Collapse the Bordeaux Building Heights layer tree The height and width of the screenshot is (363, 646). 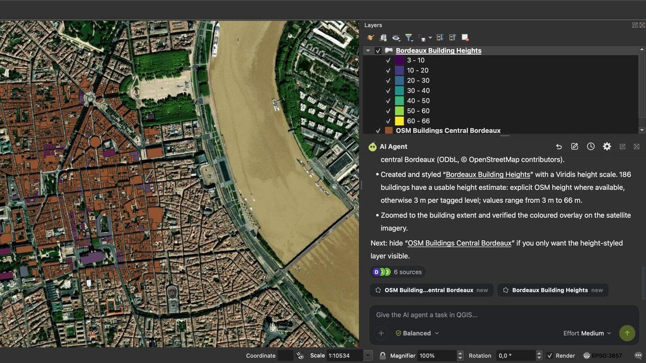pos(368,50)
